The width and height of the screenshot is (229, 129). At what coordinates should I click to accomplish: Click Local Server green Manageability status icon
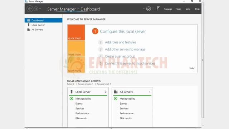click(72, 99)
